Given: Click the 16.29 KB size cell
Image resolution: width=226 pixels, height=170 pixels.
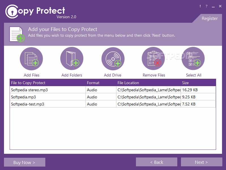Looking at the screenshot, I should coord(198,90).
